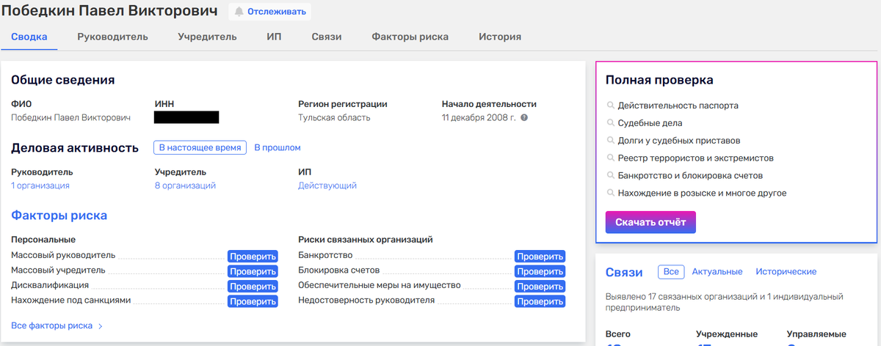Click the Долги у судебных приставов text

pyautogui.click(x=679, y=141)
